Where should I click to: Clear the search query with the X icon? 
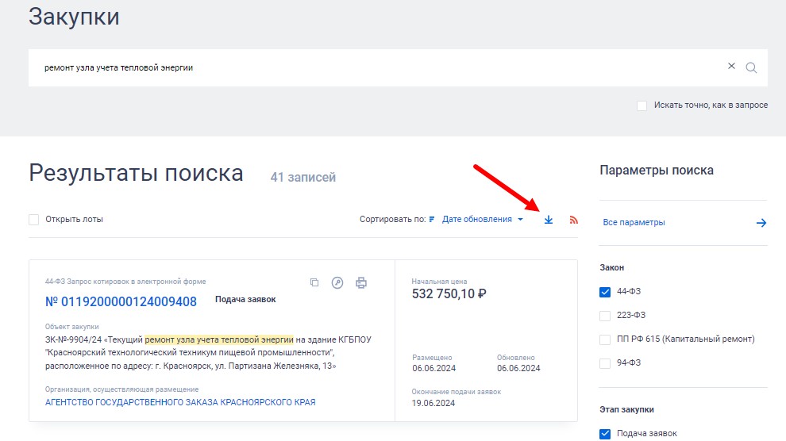[x=731, y=66]
